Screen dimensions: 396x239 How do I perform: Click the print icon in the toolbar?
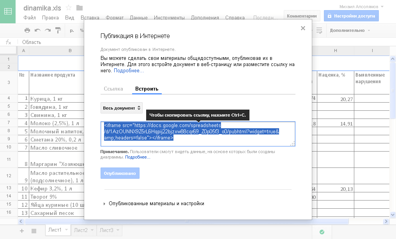point(27,30)
